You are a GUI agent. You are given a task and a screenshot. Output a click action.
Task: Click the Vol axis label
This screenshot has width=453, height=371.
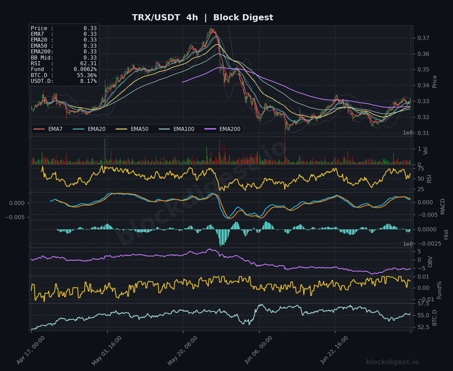426,151
